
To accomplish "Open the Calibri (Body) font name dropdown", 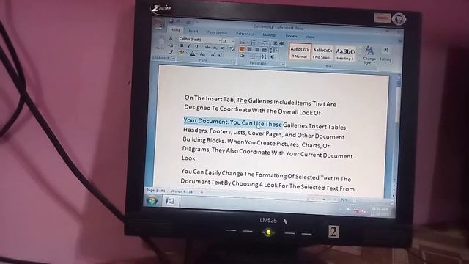I will 220,40.
